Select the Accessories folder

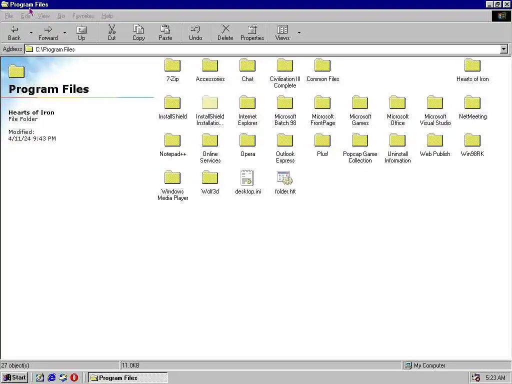pos(210,70)
